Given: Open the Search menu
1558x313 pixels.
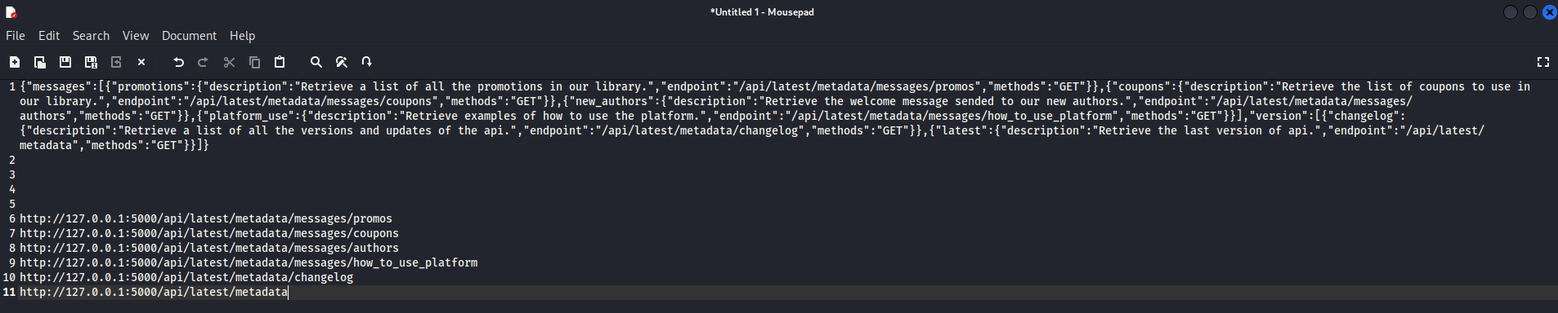Looking at the screenshot, I should click(x=91, y=36).
